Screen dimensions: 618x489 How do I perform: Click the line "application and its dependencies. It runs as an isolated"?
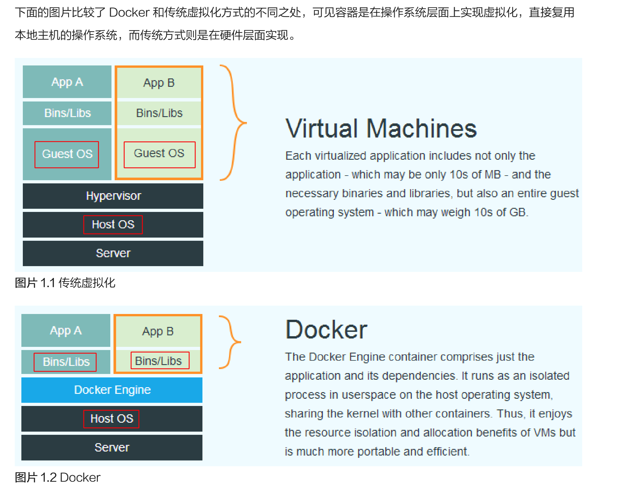(x=427, y=376)
